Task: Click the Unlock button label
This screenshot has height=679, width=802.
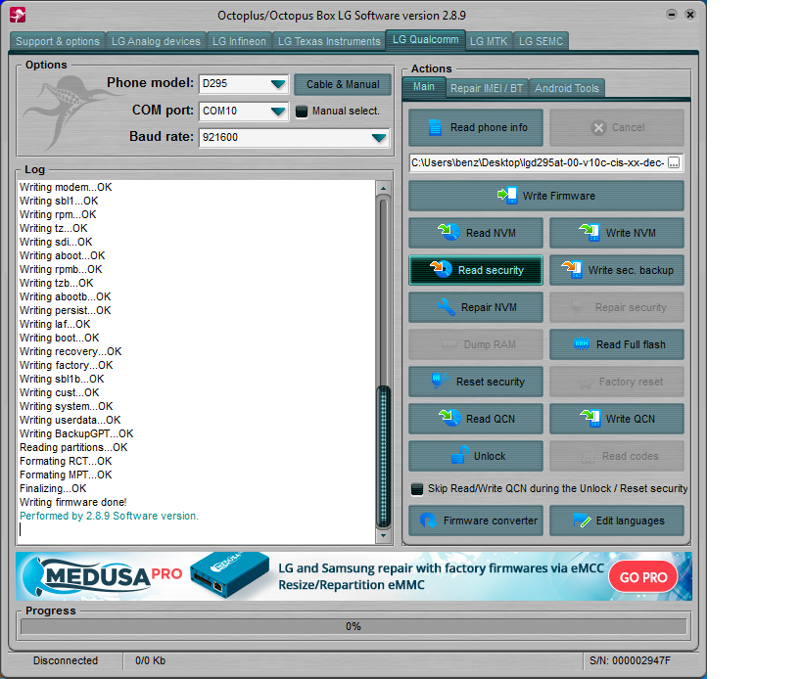Action: coord(490,456)
